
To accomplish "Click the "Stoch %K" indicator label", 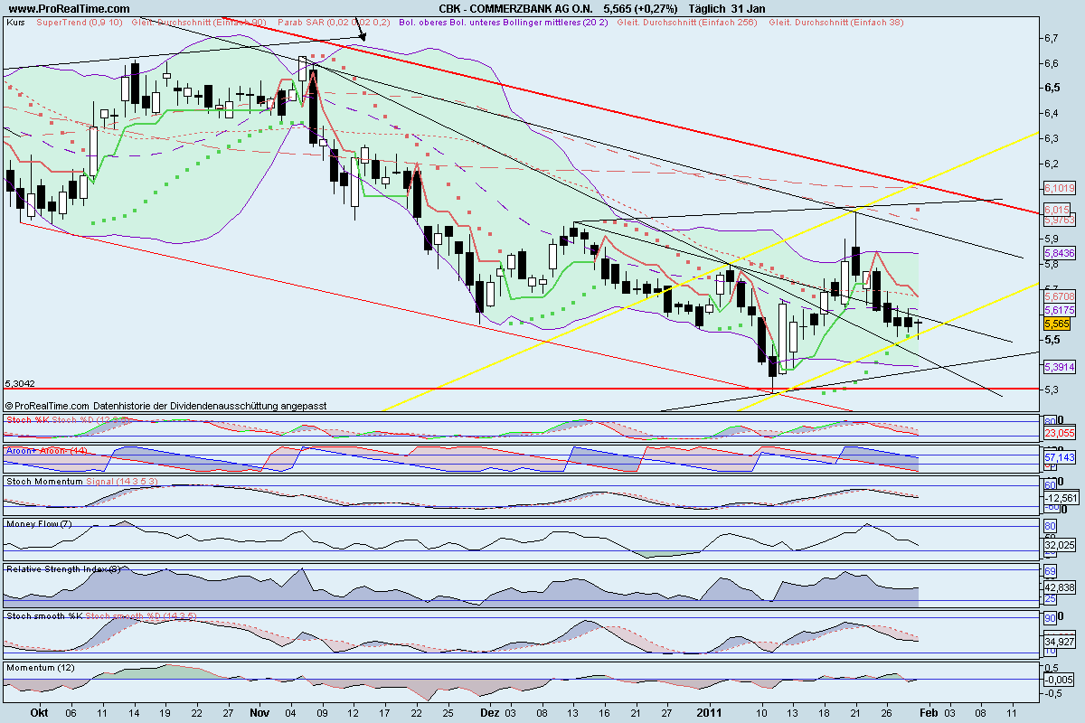I will 28,420.
